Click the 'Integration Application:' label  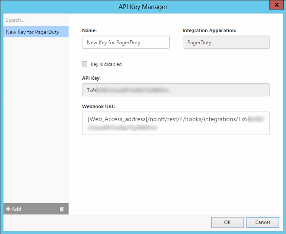click(x=209, y=30)
